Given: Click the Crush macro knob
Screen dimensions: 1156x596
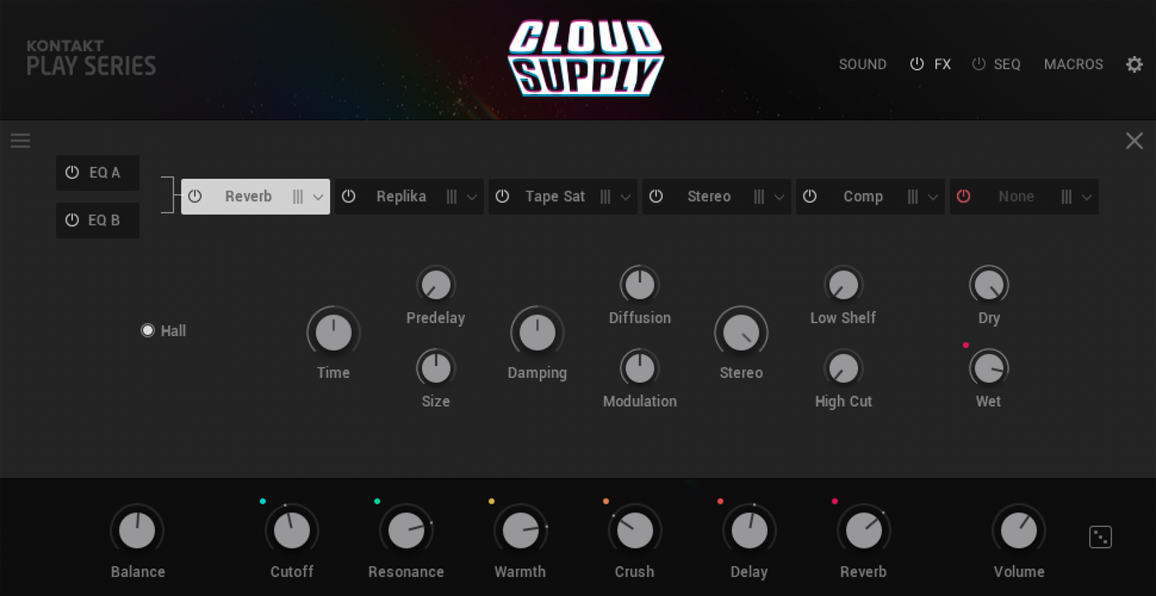Looking at the screenshot, I should coord(635,531).
